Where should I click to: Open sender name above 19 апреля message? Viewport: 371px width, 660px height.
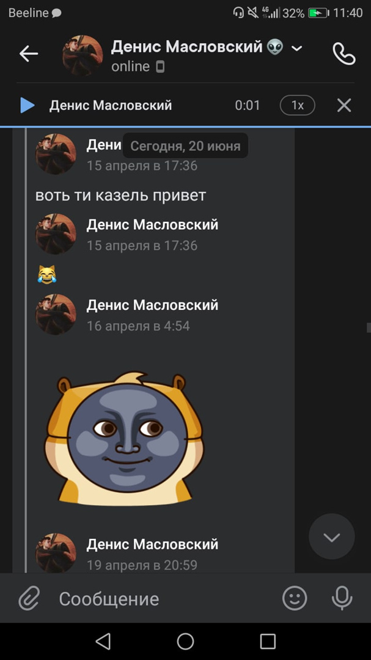(152, 544)
